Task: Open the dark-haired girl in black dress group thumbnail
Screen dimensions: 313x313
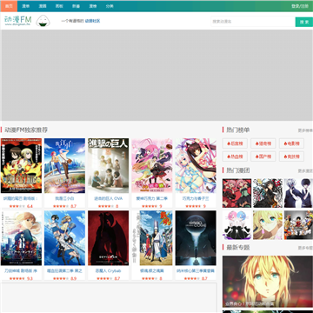Action: click(268, 193)
